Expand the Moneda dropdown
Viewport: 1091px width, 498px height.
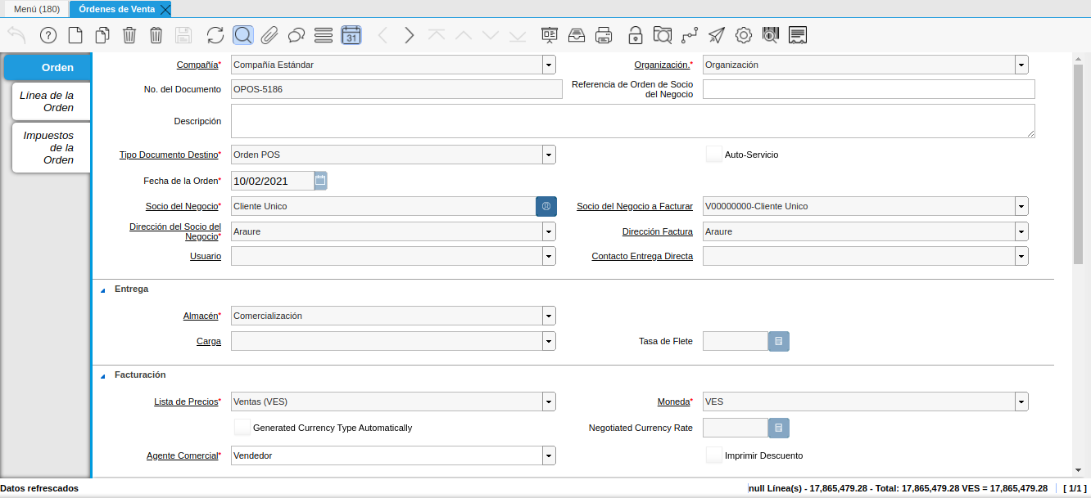click(1021, 402)
